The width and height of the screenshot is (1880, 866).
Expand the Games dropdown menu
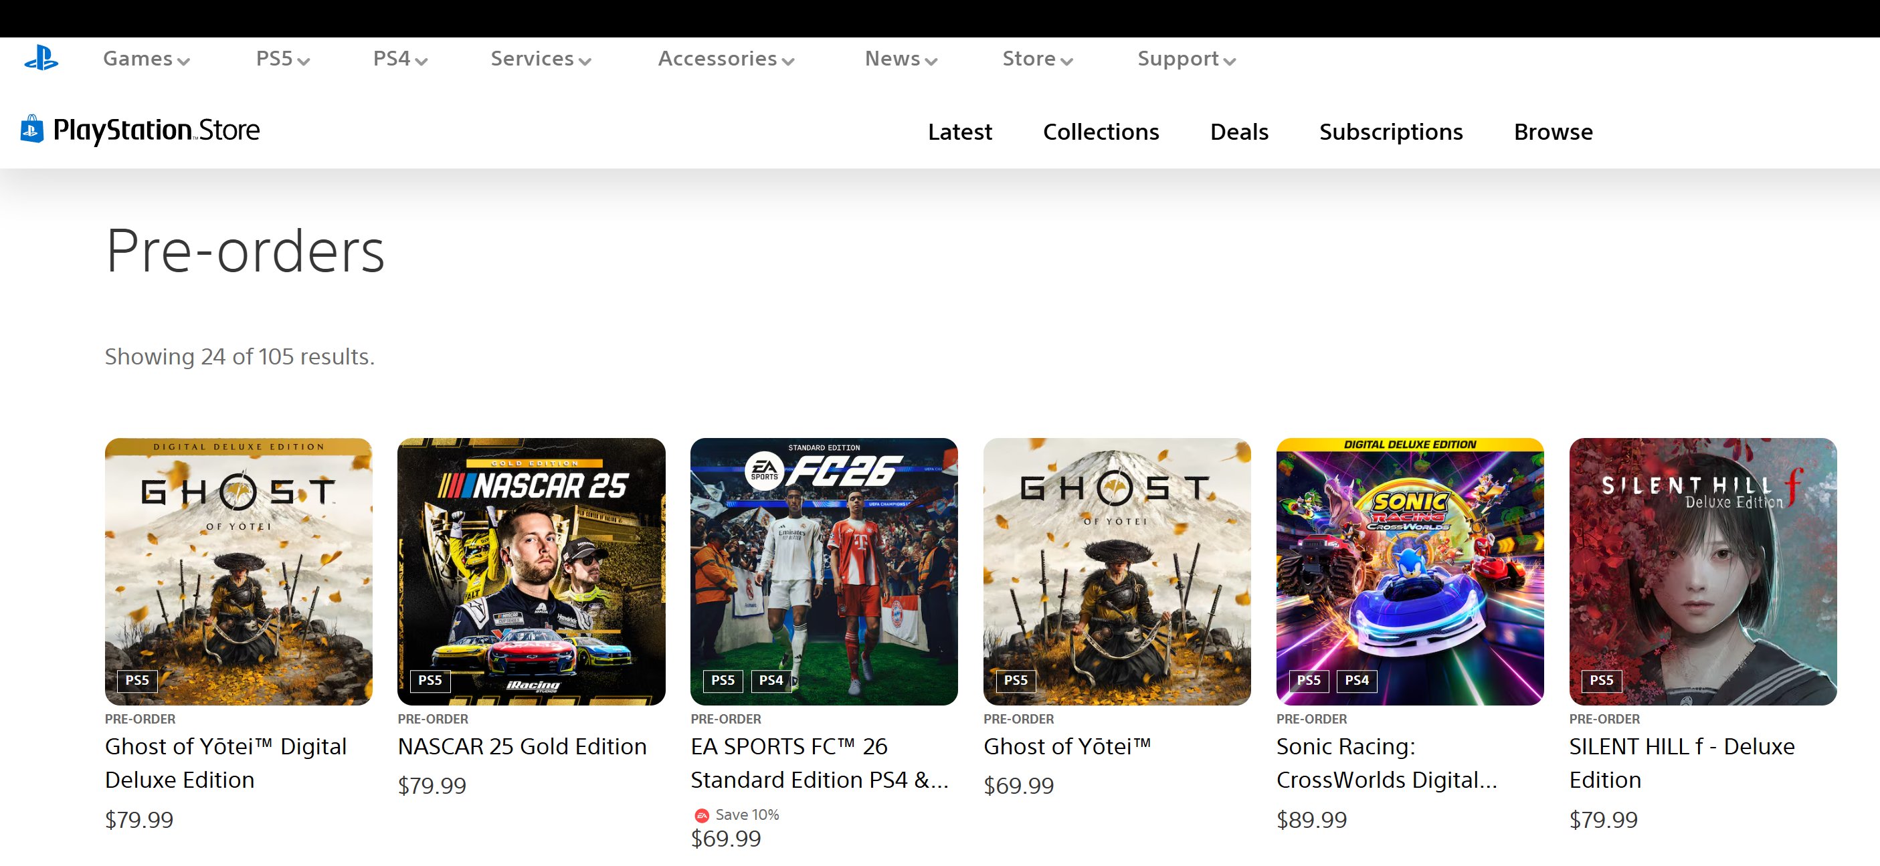[x=146, y=58]
